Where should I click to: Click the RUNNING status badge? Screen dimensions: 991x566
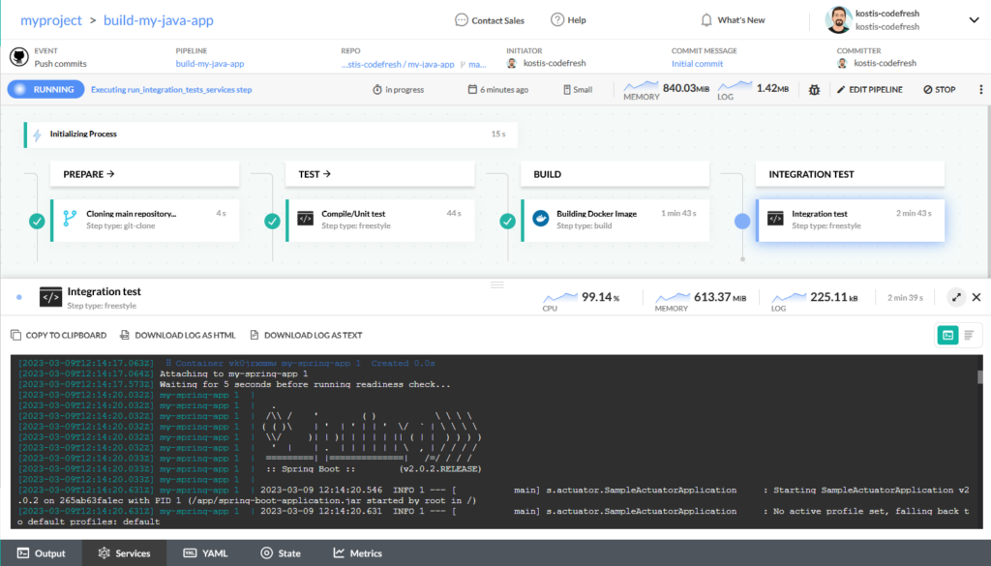(45, 89)
